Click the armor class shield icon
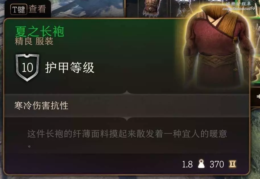This screenshot has width=260, height=179. tap(27, 67)
